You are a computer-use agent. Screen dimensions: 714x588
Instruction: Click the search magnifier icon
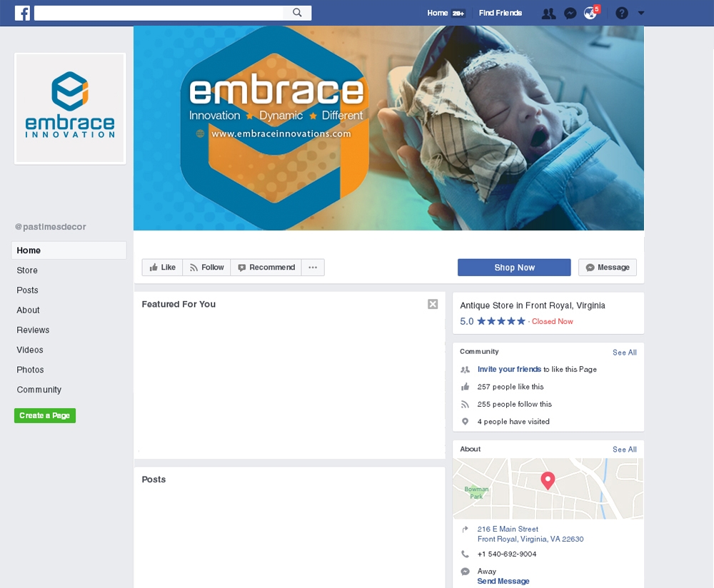(x=297, y=13)
